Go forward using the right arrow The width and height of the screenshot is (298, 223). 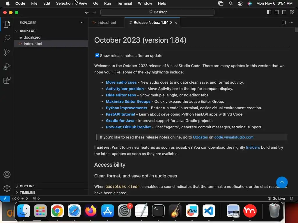(95, 12)
